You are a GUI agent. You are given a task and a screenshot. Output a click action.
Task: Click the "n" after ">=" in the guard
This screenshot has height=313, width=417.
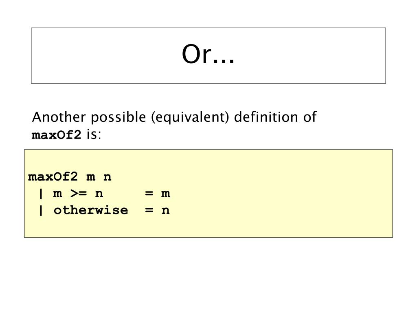tap(99, 194)
